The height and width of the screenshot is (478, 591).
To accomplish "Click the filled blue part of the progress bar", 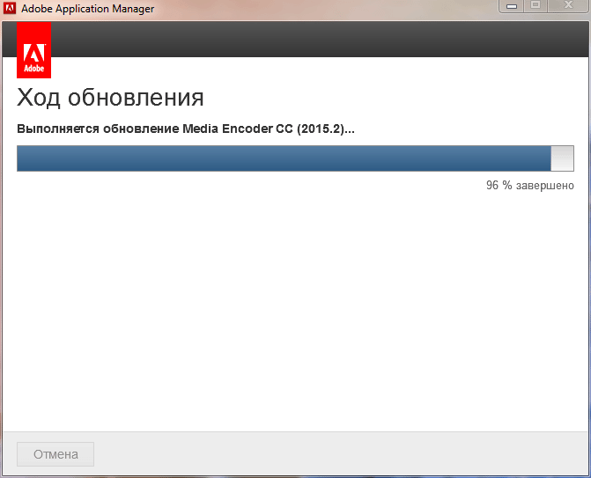I will click(x=282, y=158).
